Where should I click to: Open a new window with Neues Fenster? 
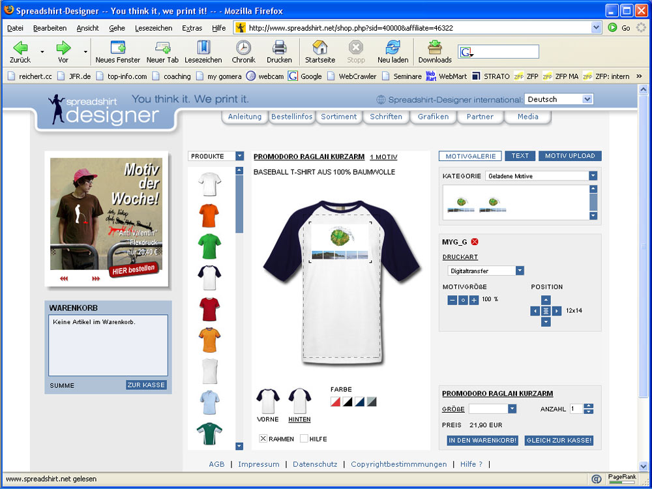(x=117, y=52)
